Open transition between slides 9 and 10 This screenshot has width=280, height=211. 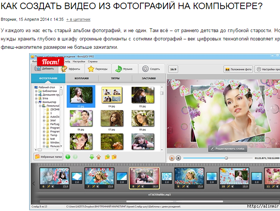[x=212, y=178]
